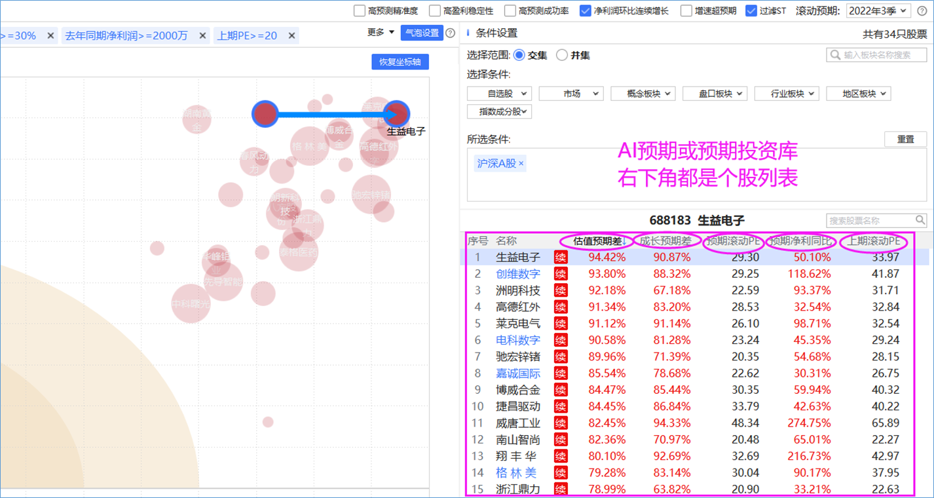Select the 中科曙光 bubble in the chart
This screenshot has height=498, width=934.
pyautogui.click(x=191, y=304)
